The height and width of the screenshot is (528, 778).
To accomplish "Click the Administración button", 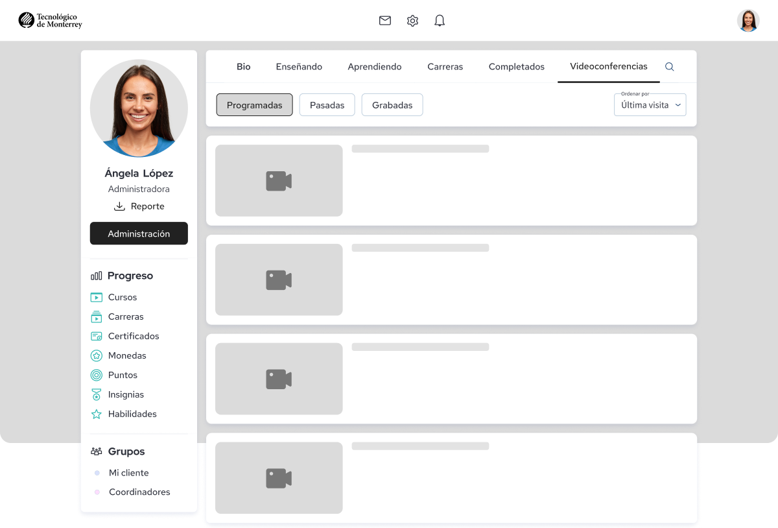I will point(139,234).
